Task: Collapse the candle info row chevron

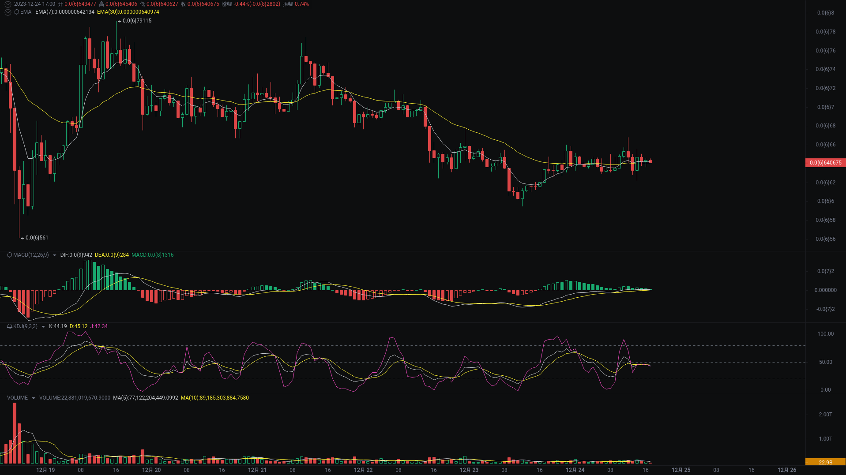Action: [8, 4]
